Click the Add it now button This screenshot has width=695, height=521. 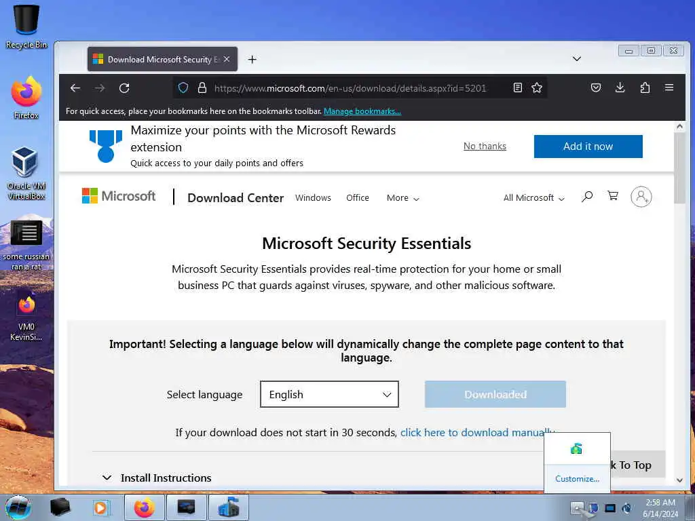(x=588, y=147)
